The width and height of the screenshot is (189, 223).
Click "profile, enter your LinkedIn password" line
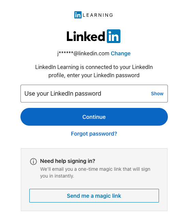pos(94,75)
